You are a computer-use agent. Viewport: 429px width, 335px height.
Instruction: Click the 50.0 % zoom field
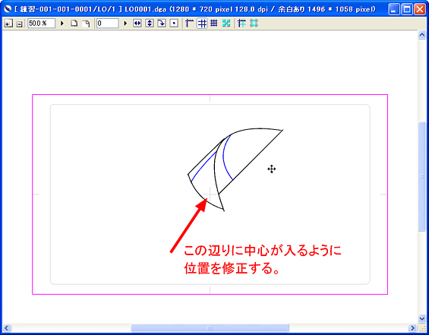click(x=41, y=24)
